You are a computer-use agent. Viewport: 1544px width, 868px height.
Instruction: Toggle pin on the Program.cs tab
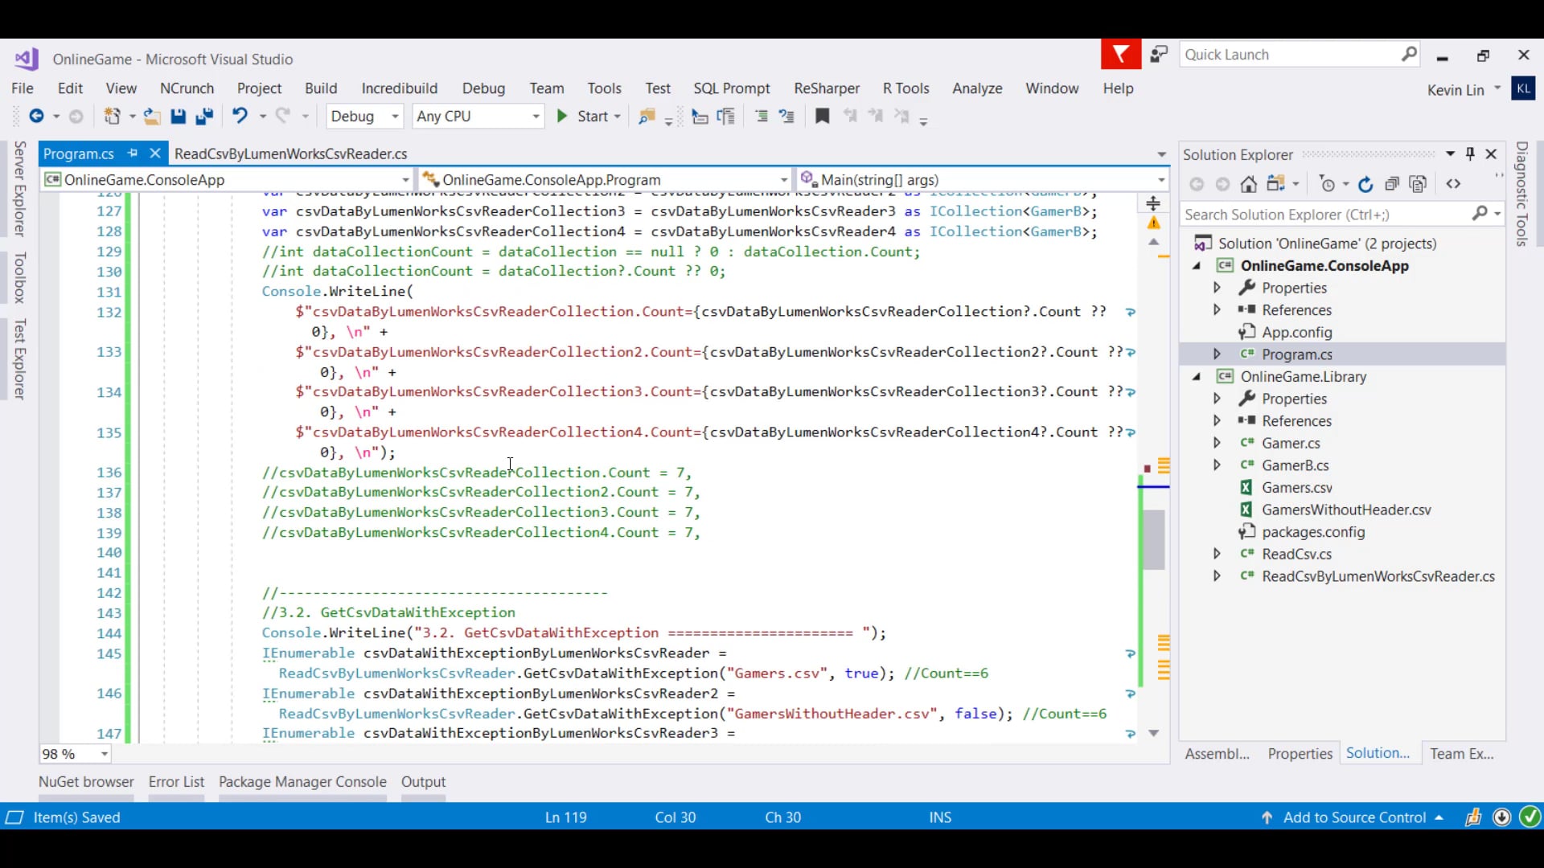click(133, 153)
